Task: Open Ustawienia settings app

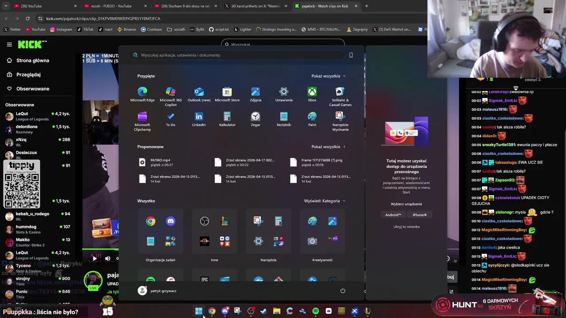Action: [x=284, y=95]
